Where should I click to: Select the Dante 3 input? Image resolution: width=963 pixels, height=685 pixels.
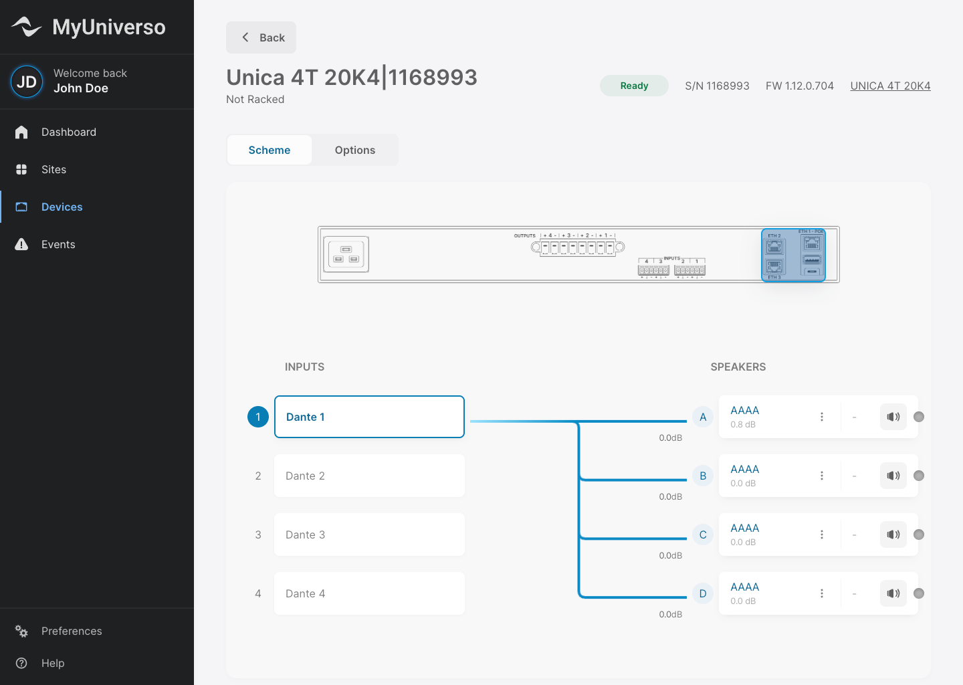click(x=369, y=534)
